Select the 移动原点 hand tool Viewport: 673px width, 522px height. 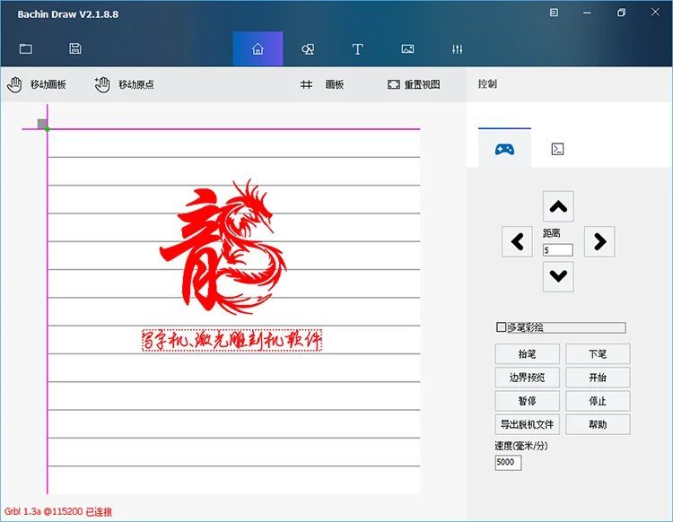(124, 84)
